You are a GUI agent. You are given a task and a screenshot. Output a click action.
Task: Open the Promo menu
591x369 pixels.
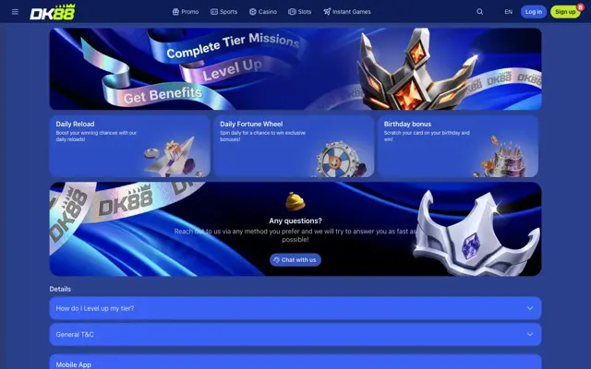pos(186,12)
